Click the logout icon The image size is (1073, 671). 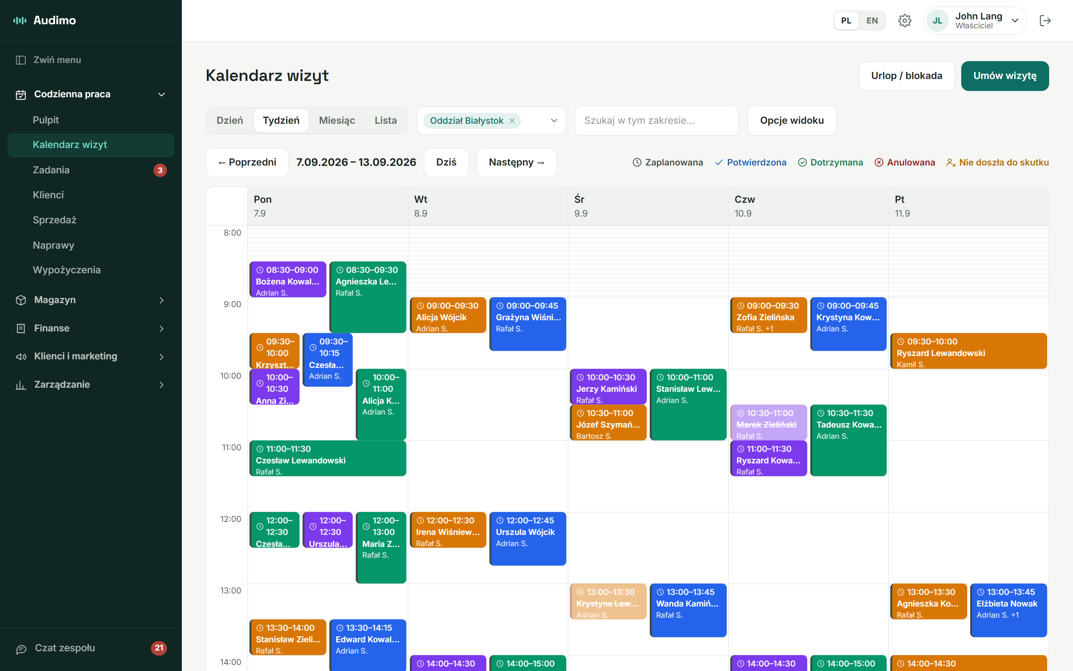tap(1045, 21)
